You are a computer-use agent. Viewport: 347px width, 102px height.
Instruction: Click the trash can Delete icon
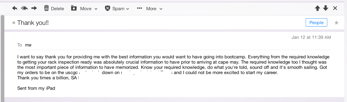[x=46, y=8]
